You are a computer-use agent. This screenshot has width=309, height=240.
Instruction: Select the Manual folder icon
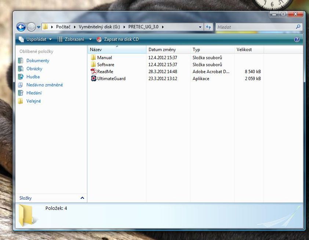tap(94, 57)
